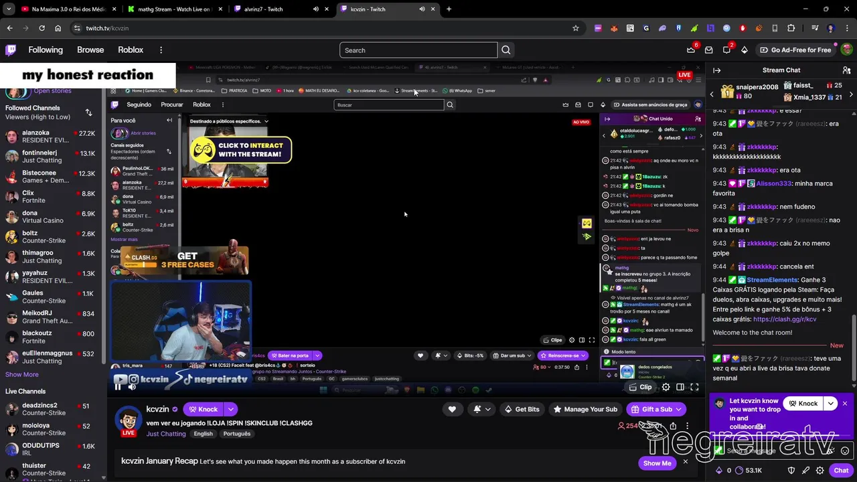
Task: Click the search magnifier button
Action: point(506,50)
